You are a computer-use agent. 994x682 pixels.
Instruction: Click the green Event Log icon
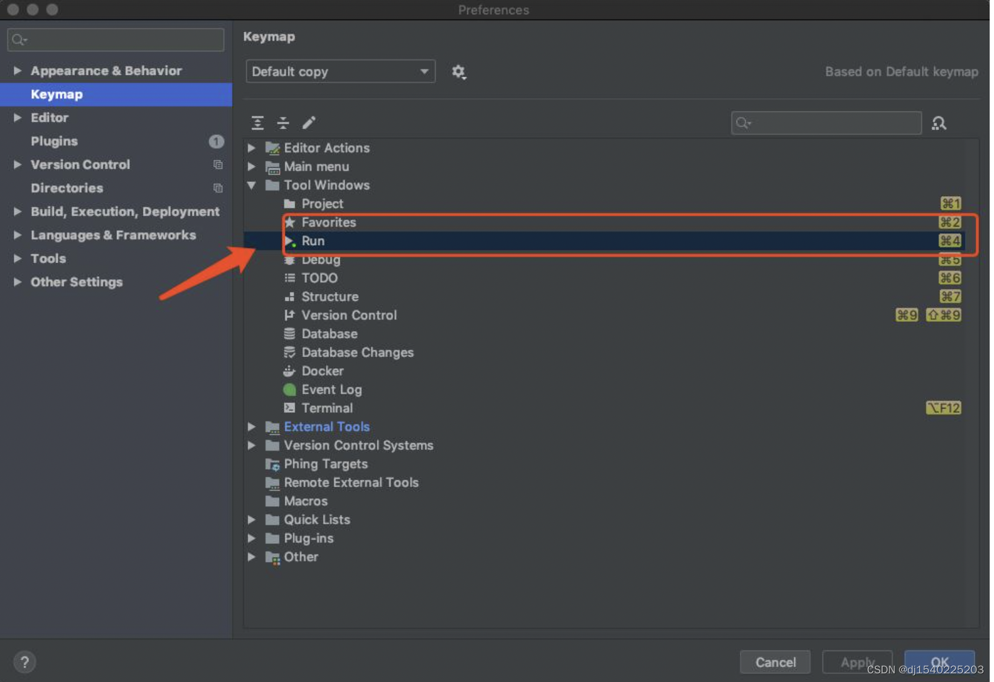[290, 389]
